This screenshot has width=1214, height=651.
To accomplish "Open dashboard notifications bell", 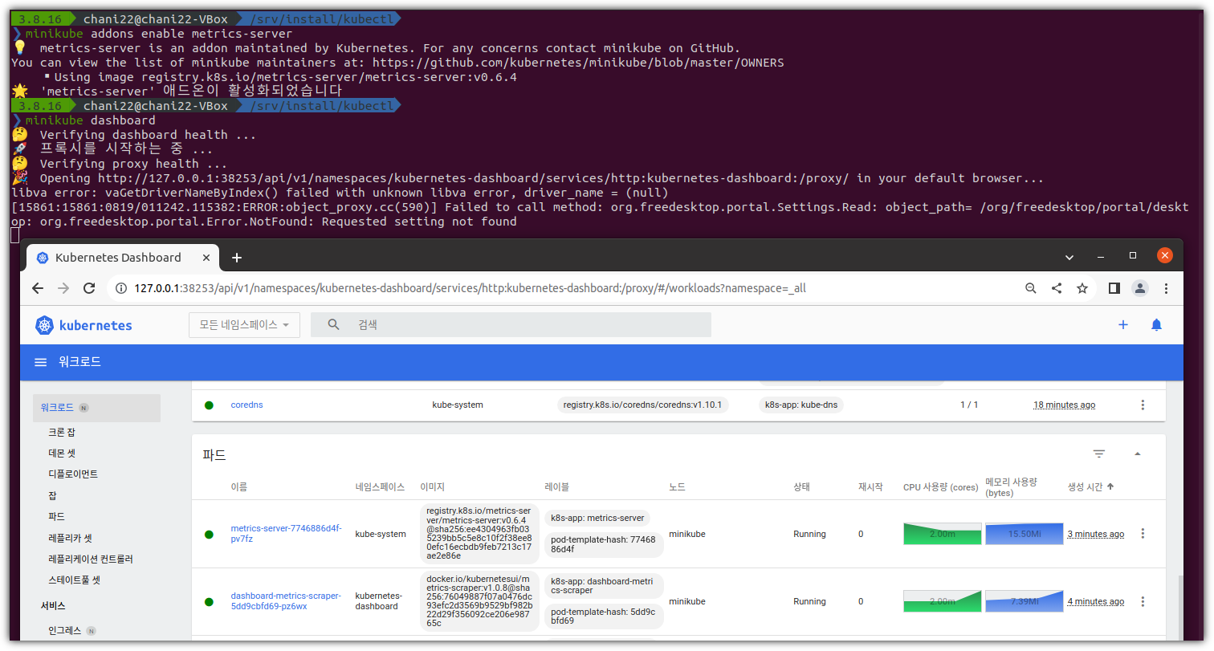I will tap(1156, 325).
